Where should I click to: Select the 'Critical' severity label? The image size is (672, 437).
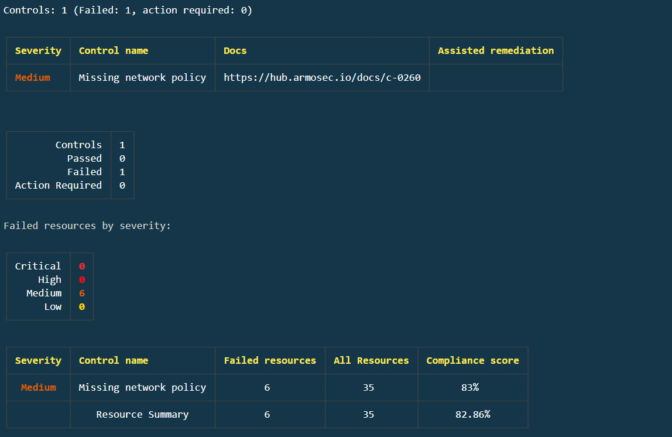[x=38, y=267]
